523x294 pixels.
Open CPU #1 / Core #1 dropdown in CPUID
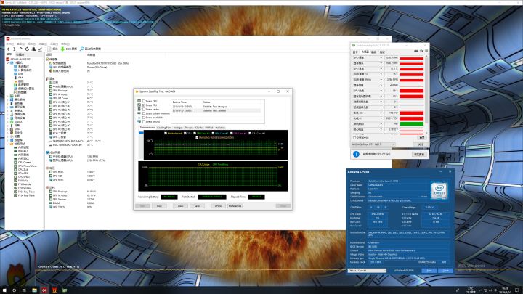click(367, 271)
